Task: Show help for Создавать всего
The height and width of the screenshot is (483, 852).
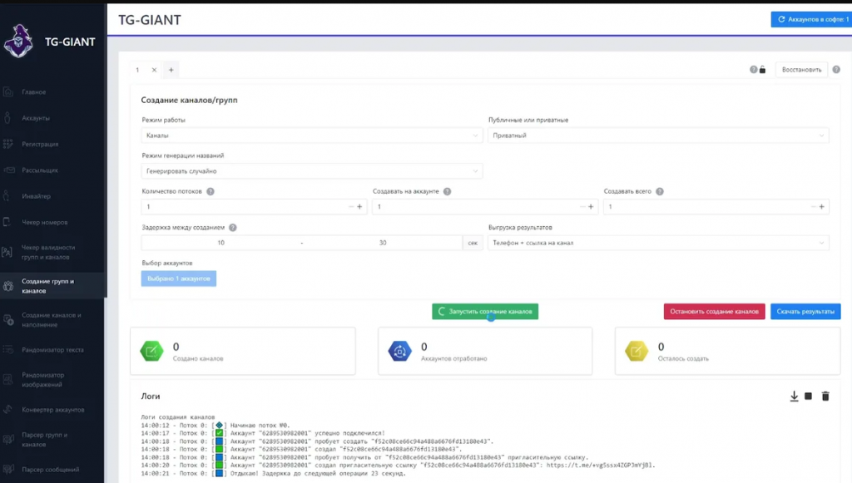Action: tap(660, 191)
